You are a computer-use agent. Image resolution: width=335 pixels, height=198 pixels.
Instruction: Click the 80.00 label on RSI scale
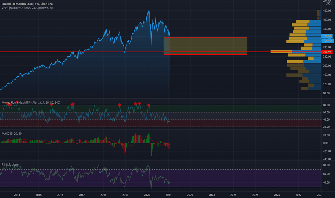pos(326,165)
